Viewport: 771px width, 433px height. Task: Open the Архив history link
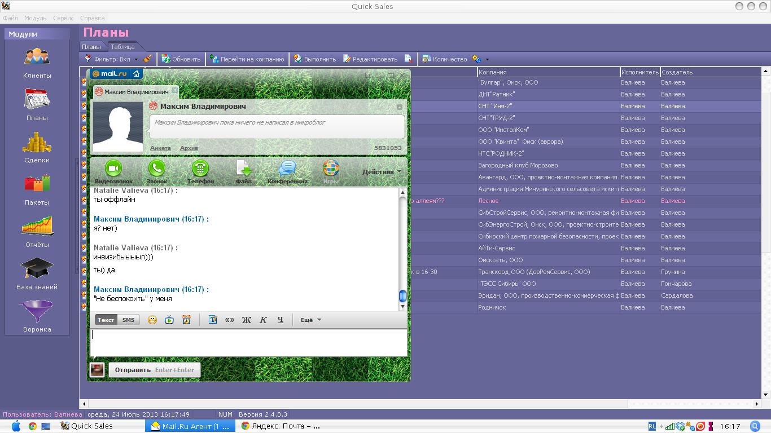pos(189,148)
